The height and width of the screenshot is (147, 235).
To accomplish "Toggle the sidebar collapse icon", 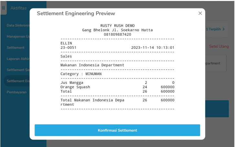I will pyautogui.click(x=4, y=8).
